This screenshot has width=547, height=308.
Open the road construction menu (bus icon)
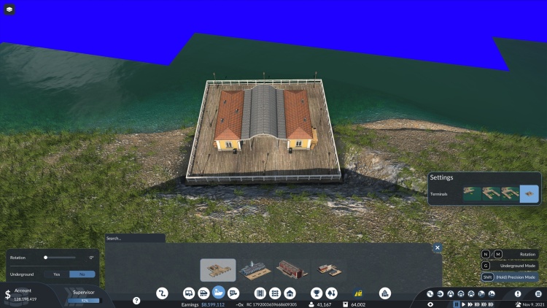pyautogui.click(x=189, y=293)
